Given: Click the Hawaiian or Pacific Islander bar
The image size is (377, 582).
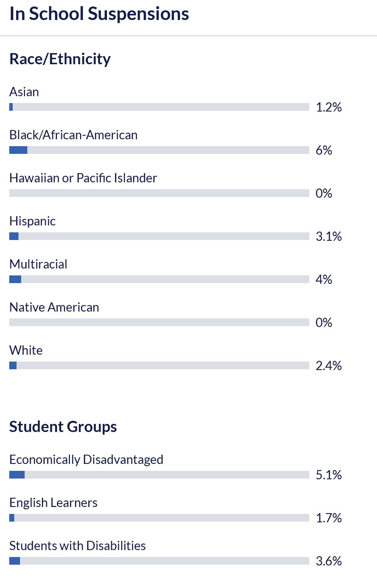Looking at the screenshot, I should click(x=159, y=193).
